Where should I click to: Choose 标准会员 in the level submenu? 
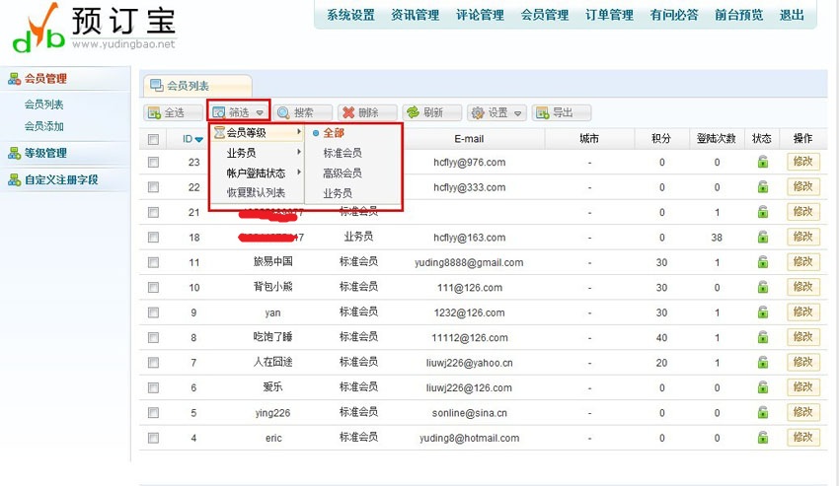tap(343, 153)
